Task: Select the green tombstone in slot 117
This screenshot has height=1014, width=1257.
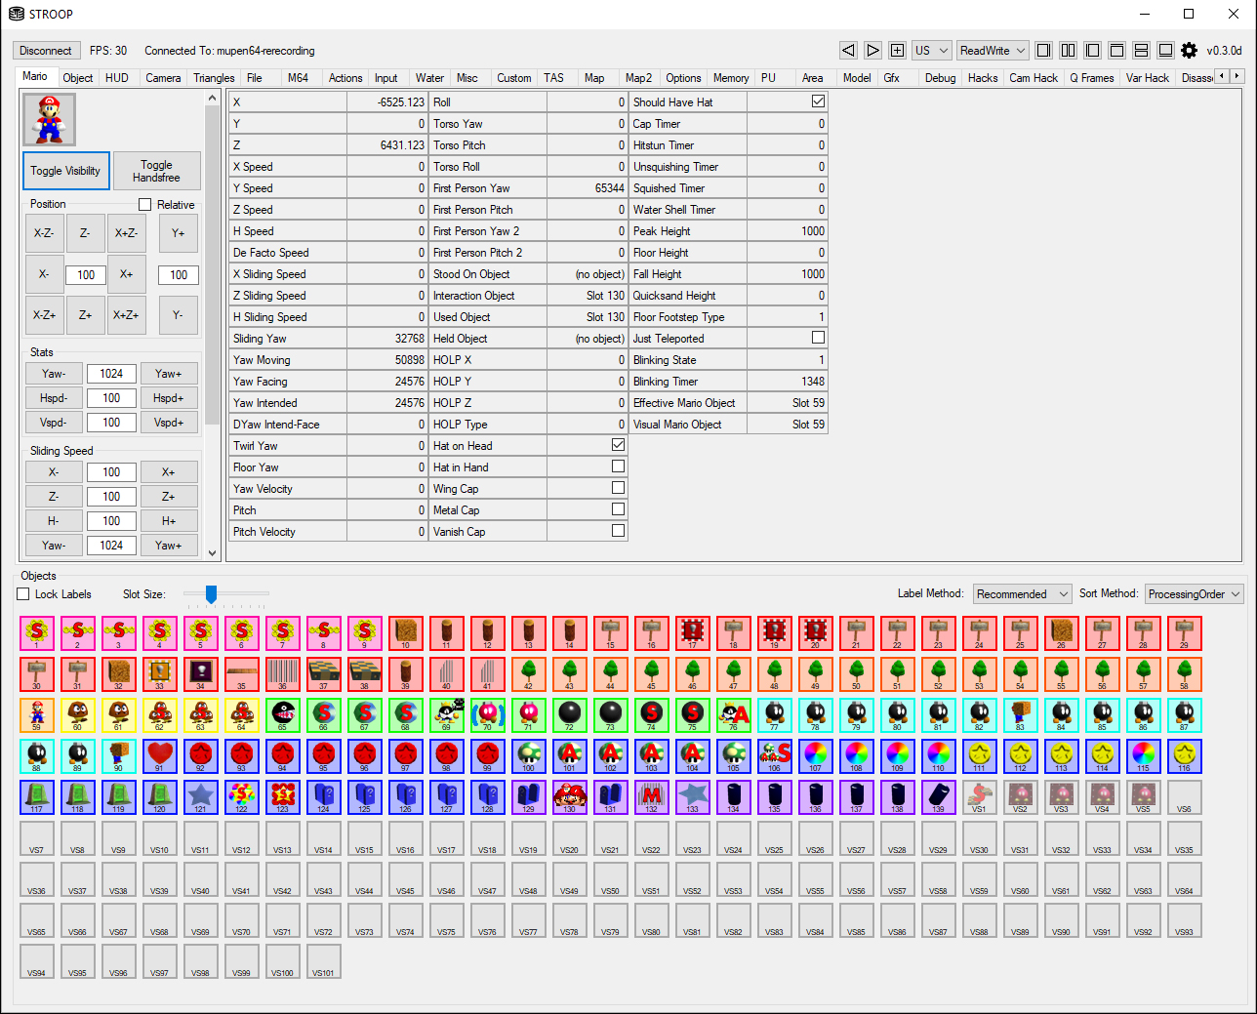Action: point(37,797)
